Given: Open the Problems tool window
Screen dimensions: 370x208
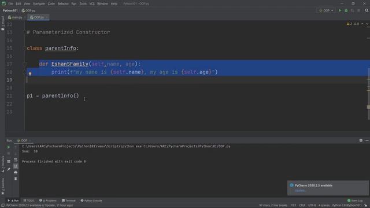Looking at the screenshot, I should [48, 200].
